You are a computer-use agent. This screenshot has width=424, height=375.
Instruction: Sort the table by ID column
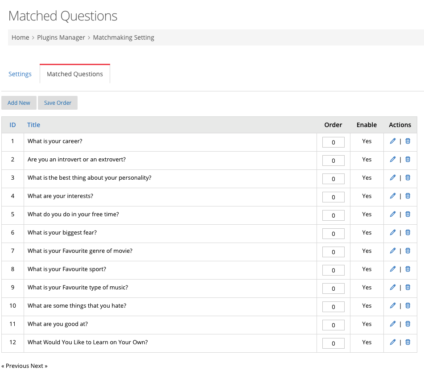12,125
